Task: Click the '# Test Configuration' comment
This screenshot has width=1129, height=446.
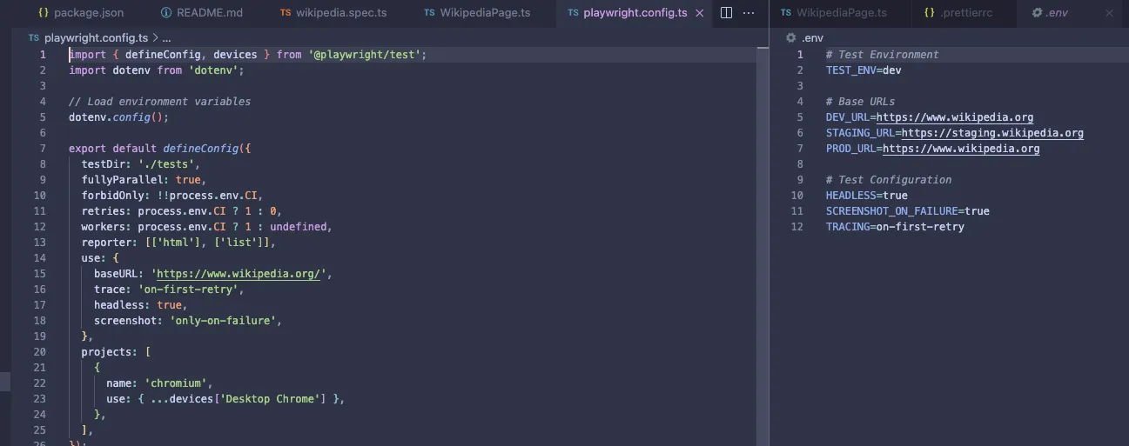Action: pyautogui.click(x=889, y=180)
